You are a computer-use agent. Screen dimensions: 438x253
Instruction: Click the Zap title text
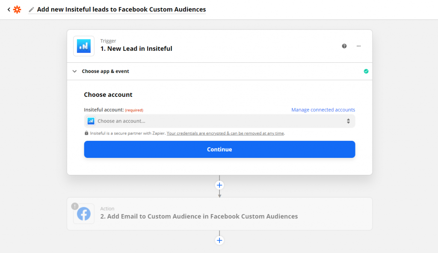[121, 9]
